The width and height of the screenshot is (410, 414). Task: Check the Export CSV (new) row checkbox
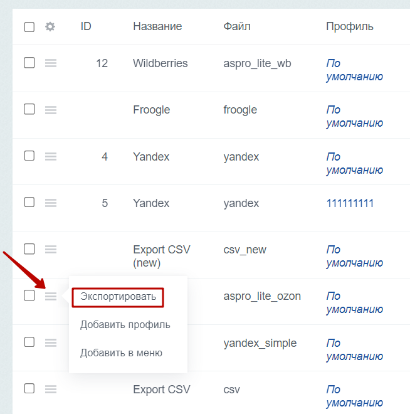(29, 249)
